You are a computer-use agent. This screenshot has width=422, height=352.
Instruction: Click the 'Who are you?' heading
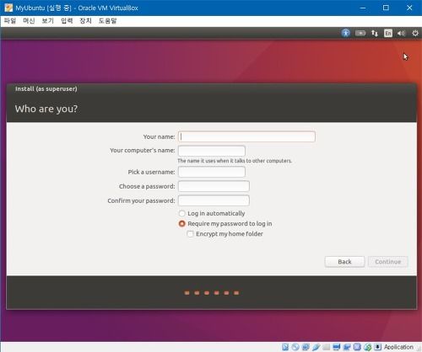point(46,109)
